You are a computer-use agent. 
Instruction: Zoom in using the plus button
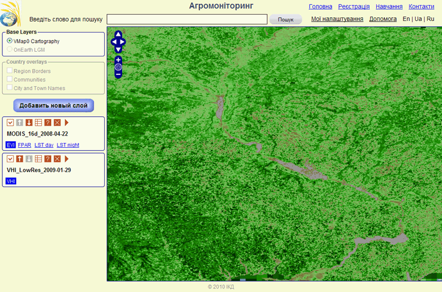118,60
